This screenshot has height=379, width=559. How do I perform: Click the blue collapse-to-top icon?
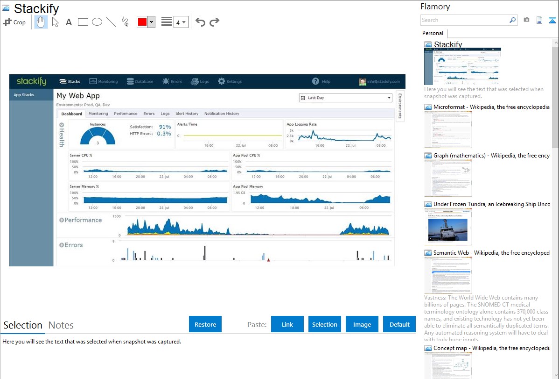pyautogui.click(x=552, y=20)
